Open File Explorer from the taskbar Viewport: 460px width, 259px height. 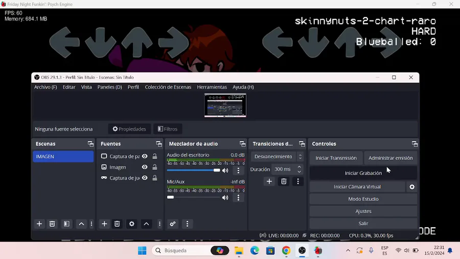pyautogui.click(x=239, y=250)
